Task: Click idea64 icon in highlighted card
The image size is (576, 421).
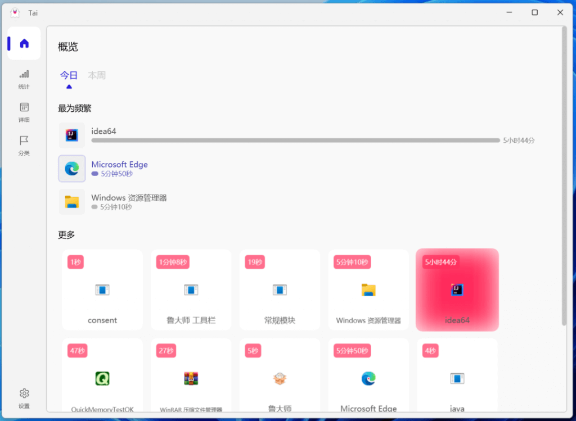Action: click(457, 290)
